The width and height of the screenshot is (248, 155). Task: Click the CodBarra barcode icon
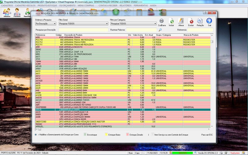(162, 21)
